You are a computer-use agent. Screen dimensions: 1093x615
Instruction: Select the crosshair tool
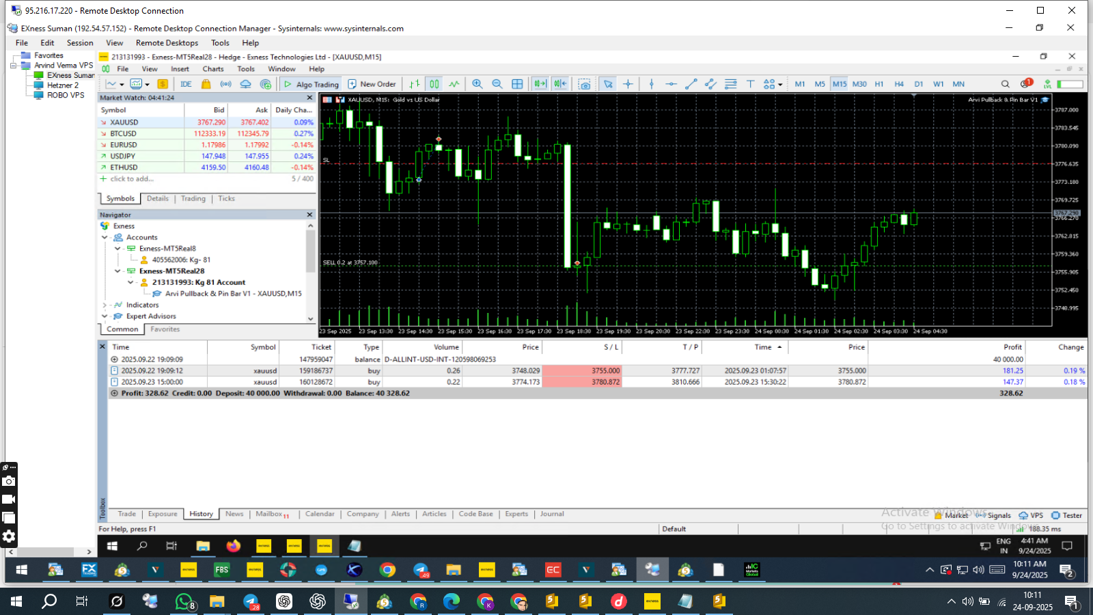point(628,84)
